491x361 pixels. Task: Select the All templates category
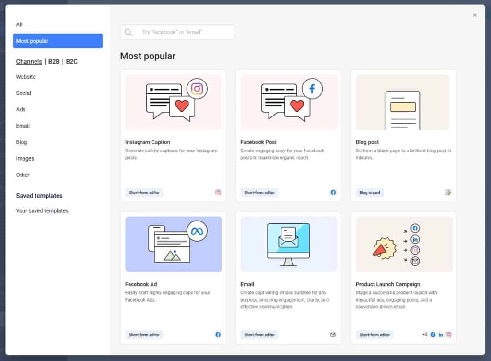click(19, 24)
